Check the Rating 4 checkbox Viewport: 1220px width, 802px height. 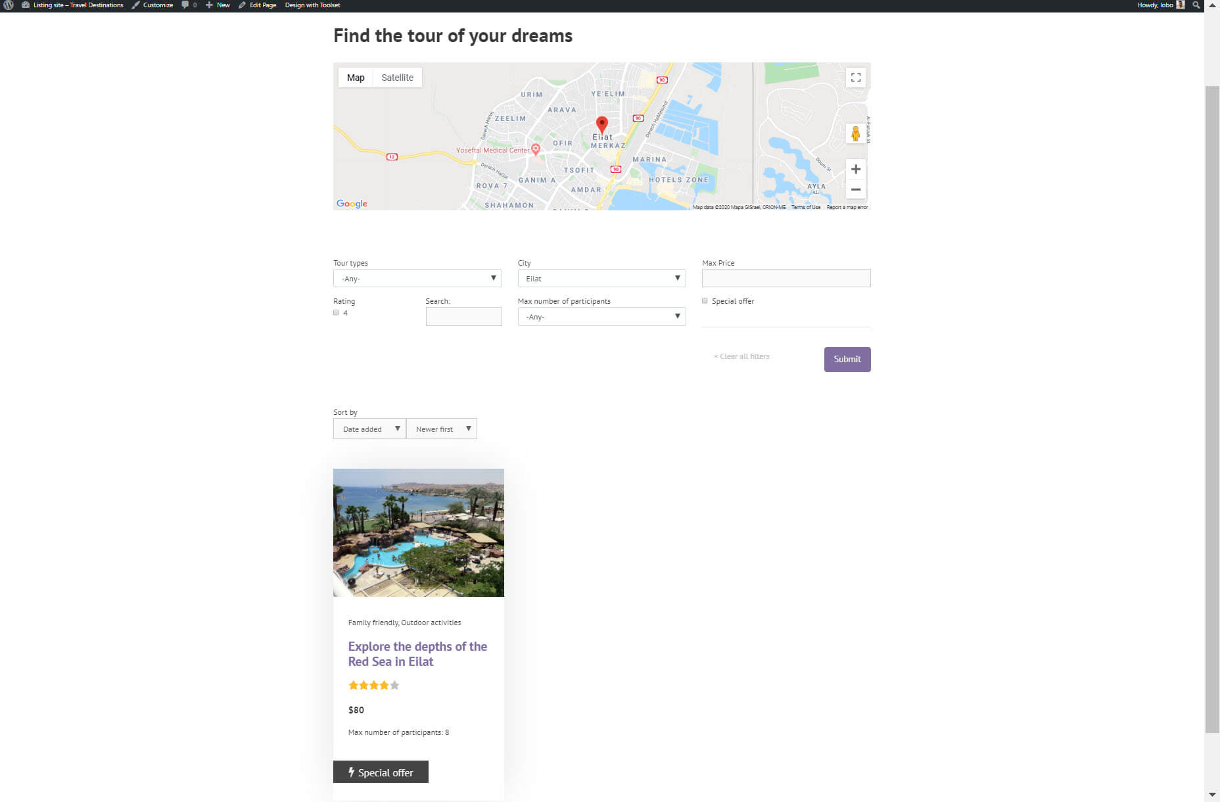(336, 313)
